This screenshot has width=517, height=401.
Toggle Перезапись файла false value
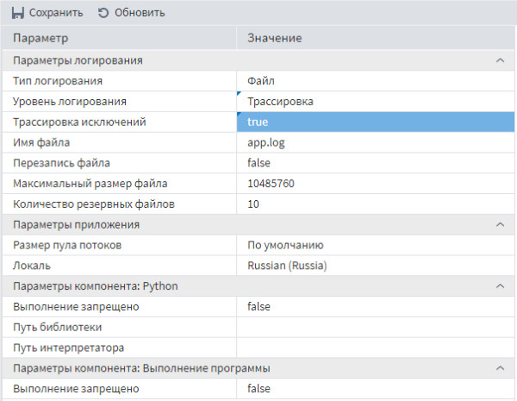point(376,163)
